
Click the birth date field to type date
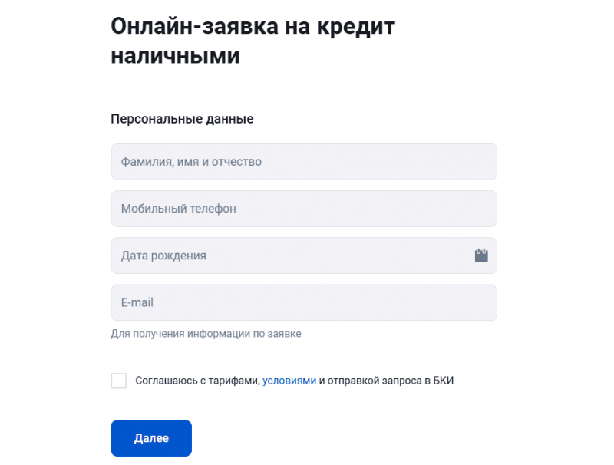point(292,255)
